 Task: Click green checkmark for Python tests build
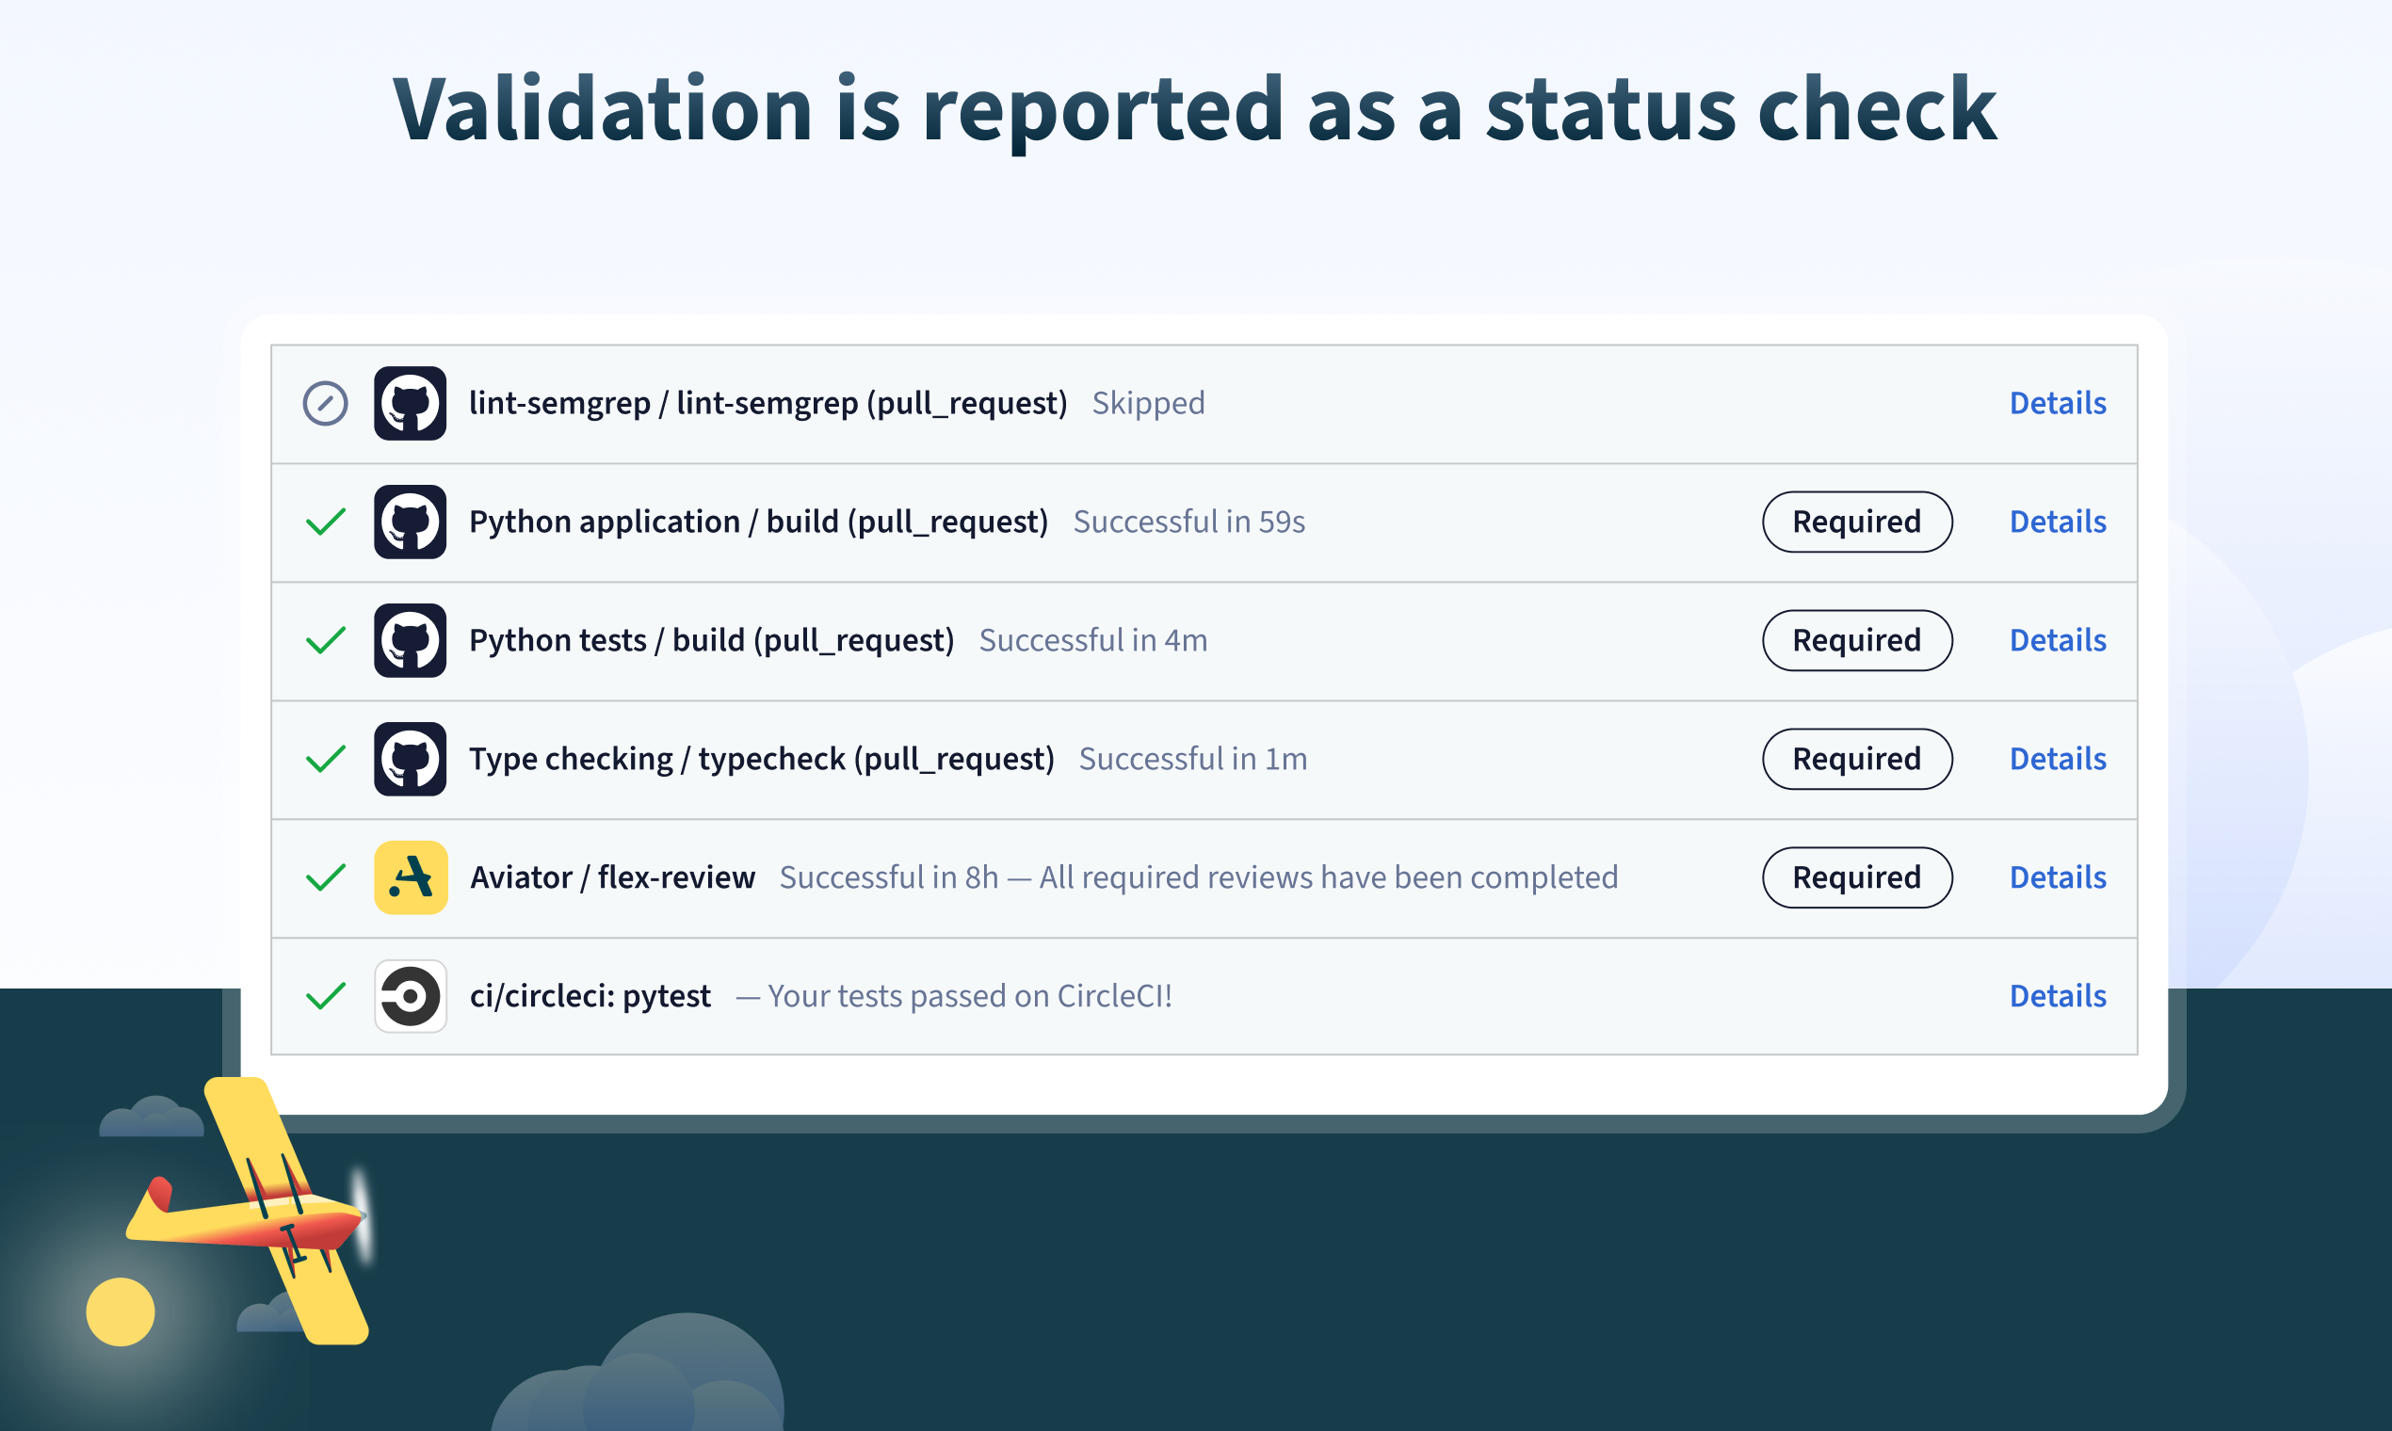[x=325, y=640]
